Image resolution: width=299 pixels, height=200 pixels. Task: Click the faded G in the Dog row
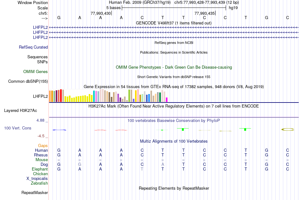tap(80, 164)
